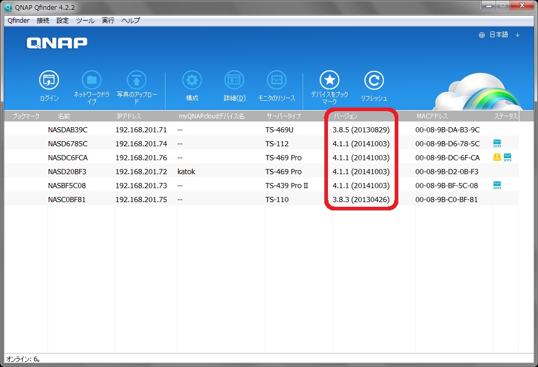The width and height of the screenshot is (538, 367).
Task: Open the resource monitor (モニタのリソース) icon
Action: click(277, 80)
